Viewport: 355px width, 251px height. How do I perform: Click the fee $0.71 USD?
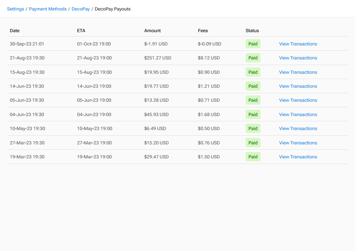[x=209, y=100]
